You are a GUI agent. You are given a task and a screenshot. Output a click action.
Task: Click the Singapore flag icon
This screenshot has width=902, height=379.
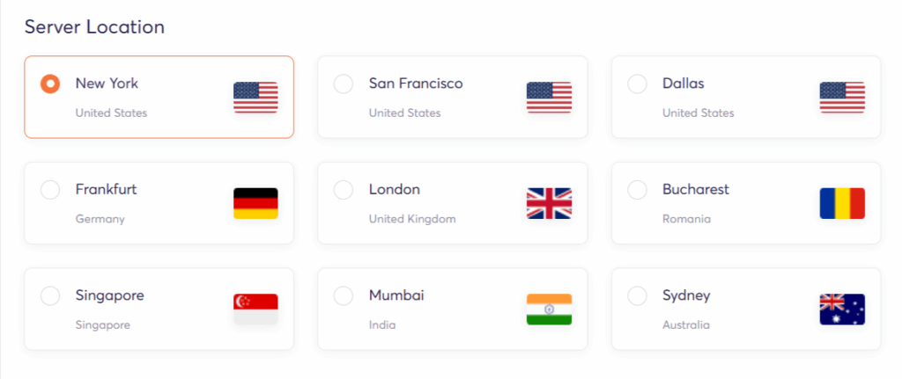coord(255,309)
